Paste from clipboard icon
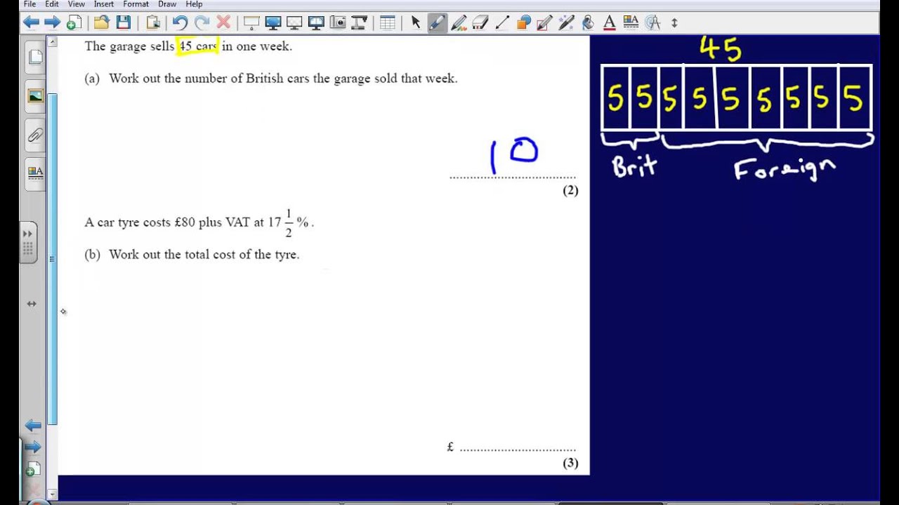The height and width of the screenshot is (505, 899). 153,22
